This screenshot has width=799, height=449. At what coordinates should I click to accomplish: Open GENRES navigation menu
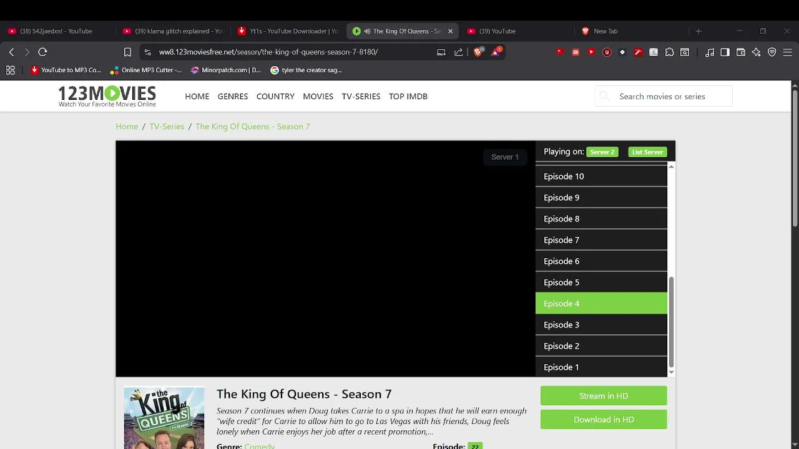(x=233, y=96)
